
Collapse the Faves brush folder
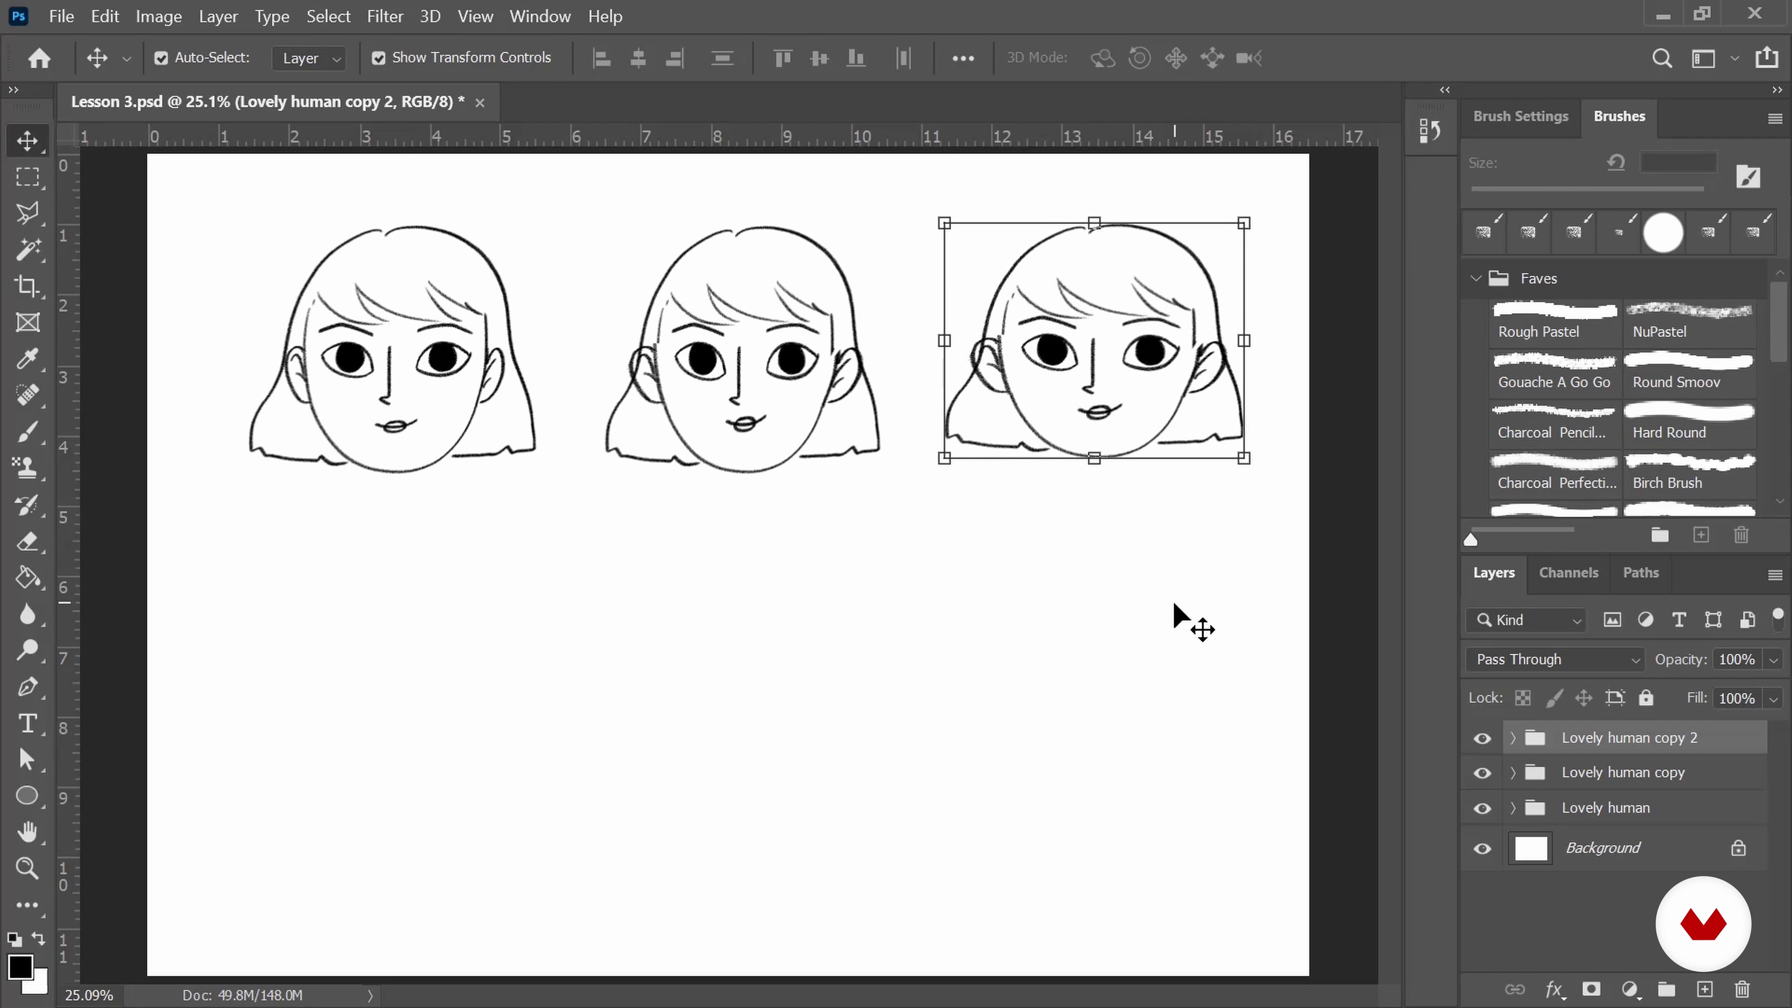1476,278
